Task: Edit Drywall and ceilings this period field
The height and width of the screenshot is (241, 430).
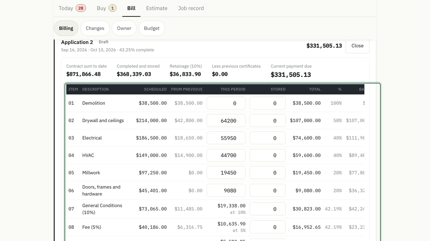Action: [226, 120]
